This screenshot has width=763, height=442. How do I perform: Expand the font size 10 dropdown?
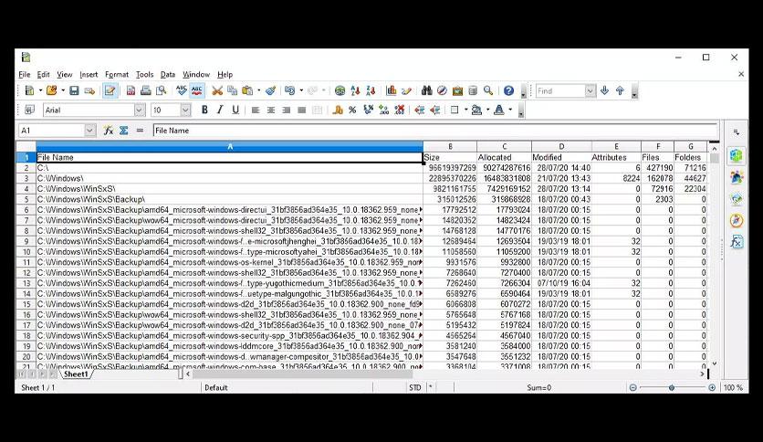point(185,110)
